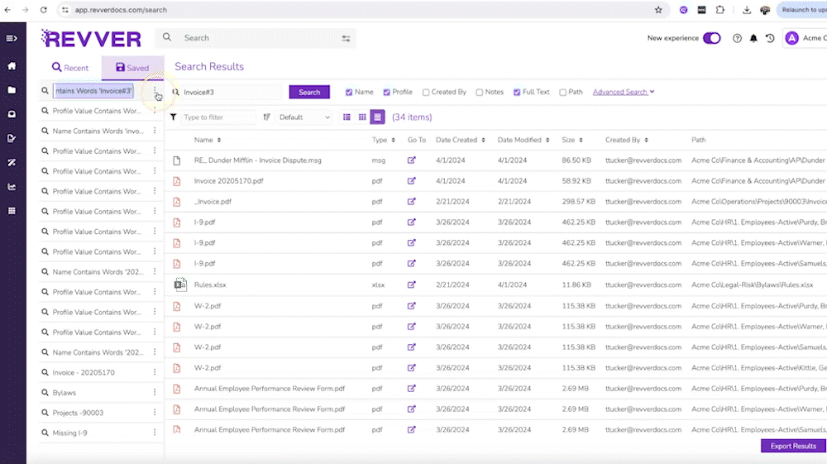Uncheck the Full Text checkbox
The height and width of the screenshot is (464, 827).
tap(517, 93)
